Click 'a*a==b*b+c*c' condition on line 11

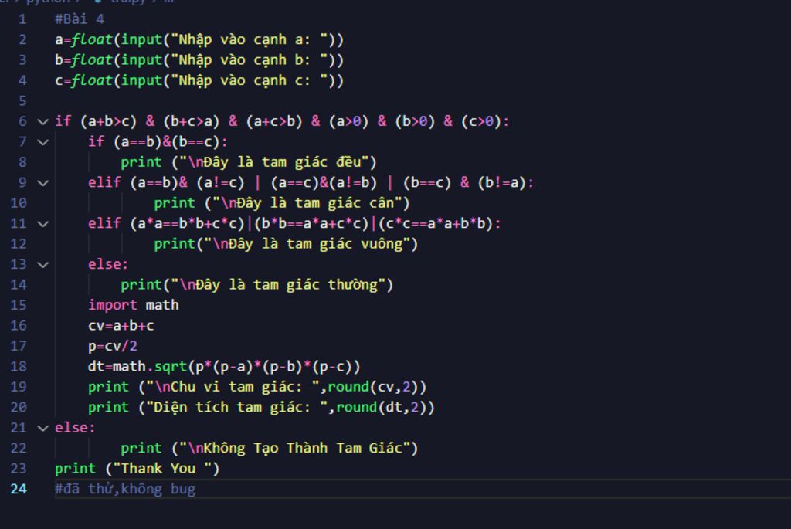pos(187,223)
